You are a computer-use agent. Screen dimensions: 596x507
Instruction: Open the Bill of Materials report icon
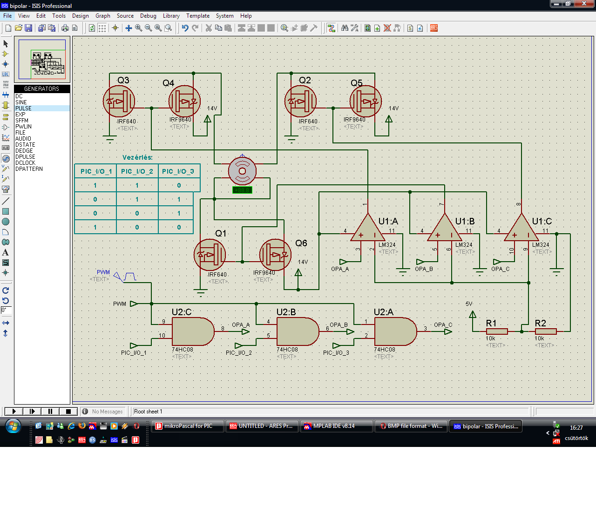(410, 28)
